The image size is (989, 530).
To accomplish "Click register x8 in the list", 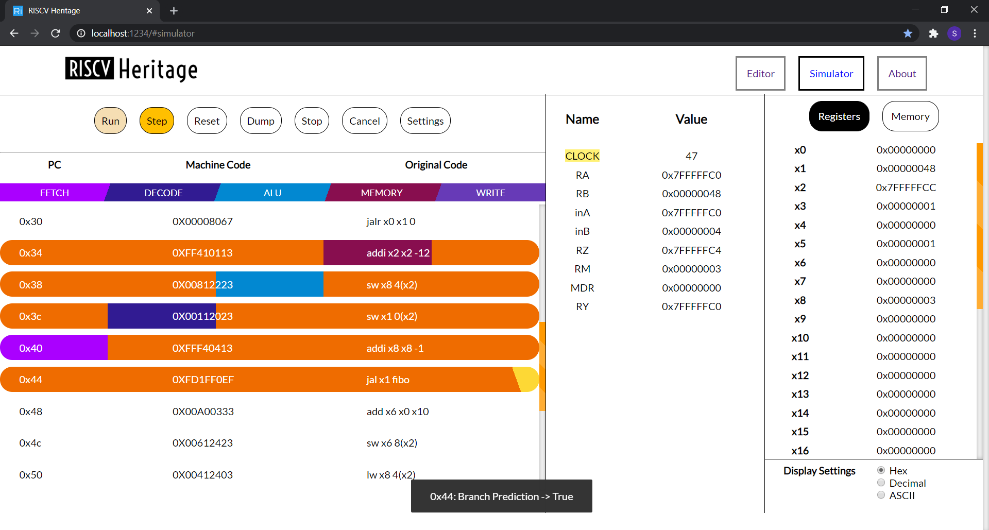I will pos(800,300).
